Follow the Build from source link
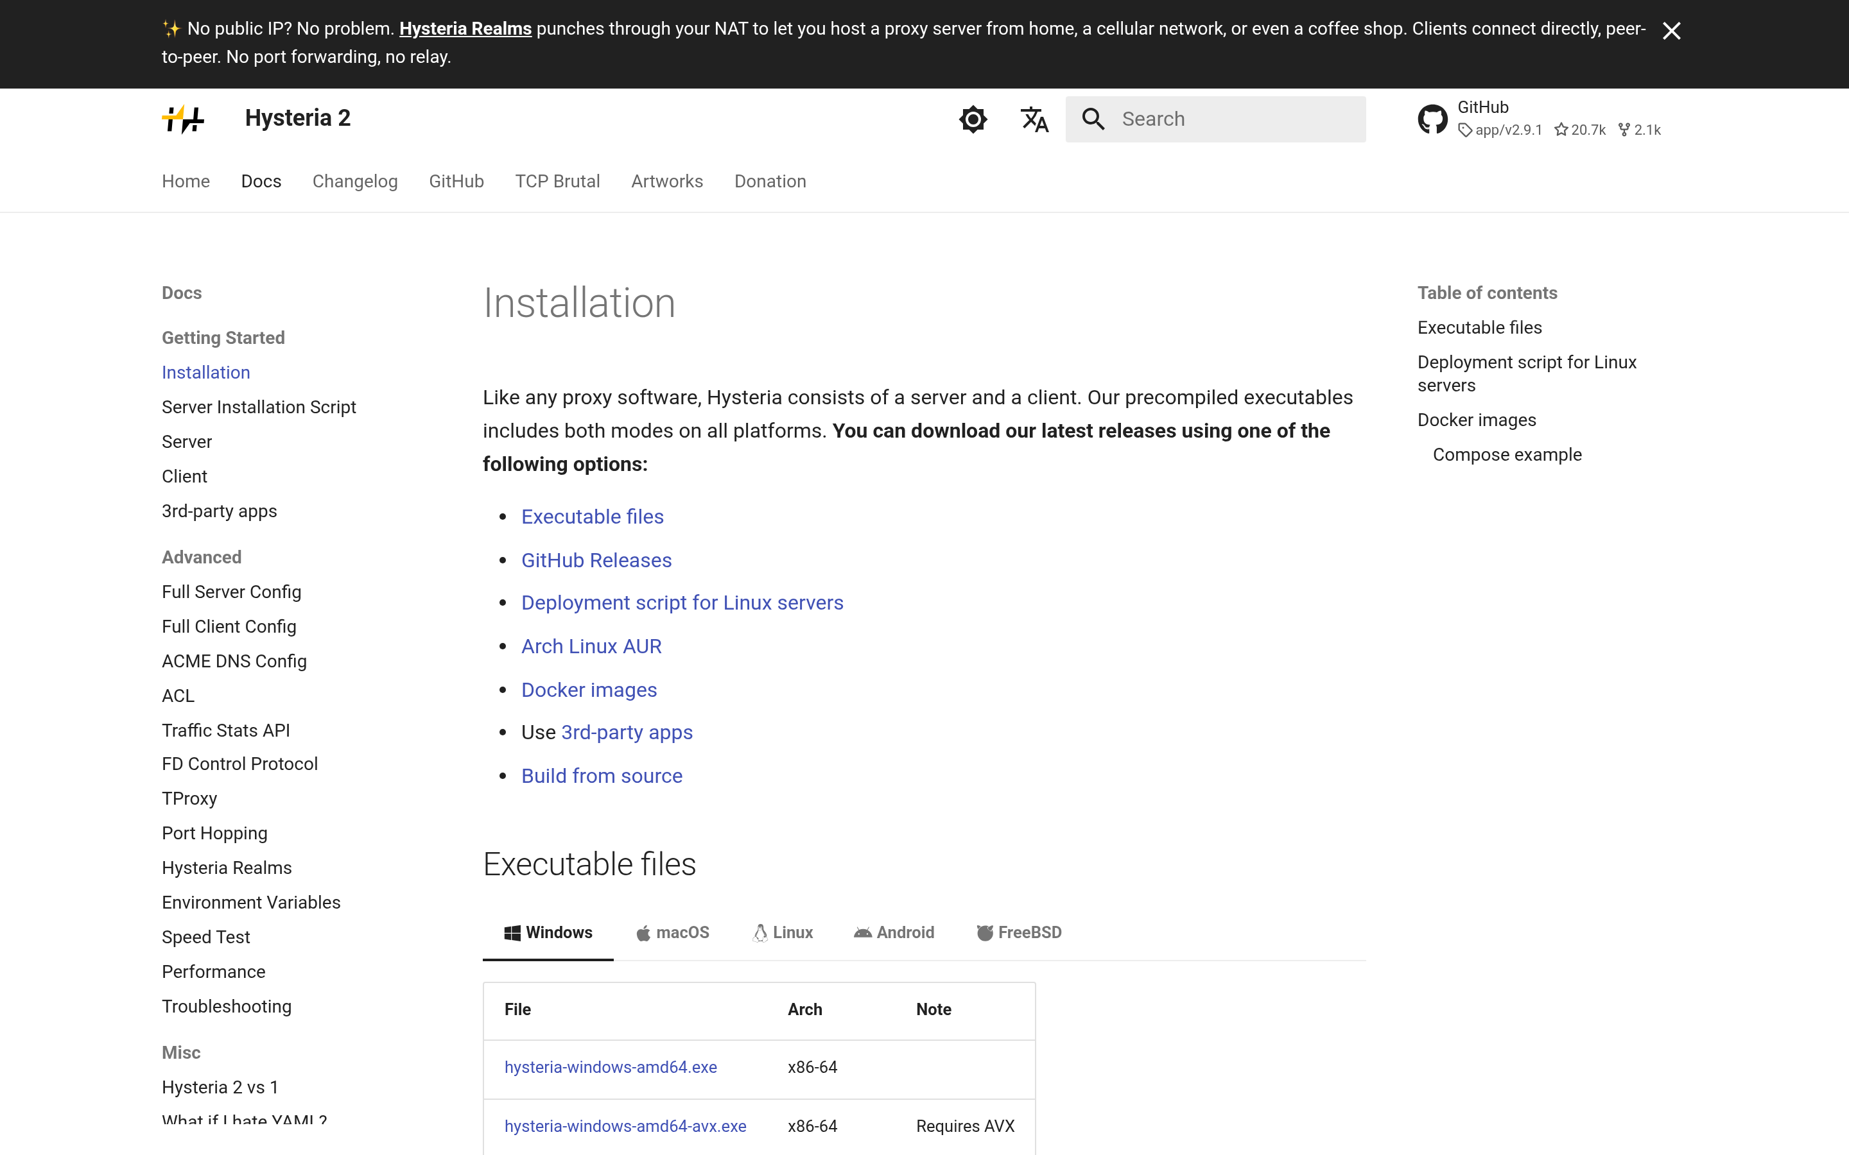Viewport: 1849px width, 1155px height. (602, 776)
